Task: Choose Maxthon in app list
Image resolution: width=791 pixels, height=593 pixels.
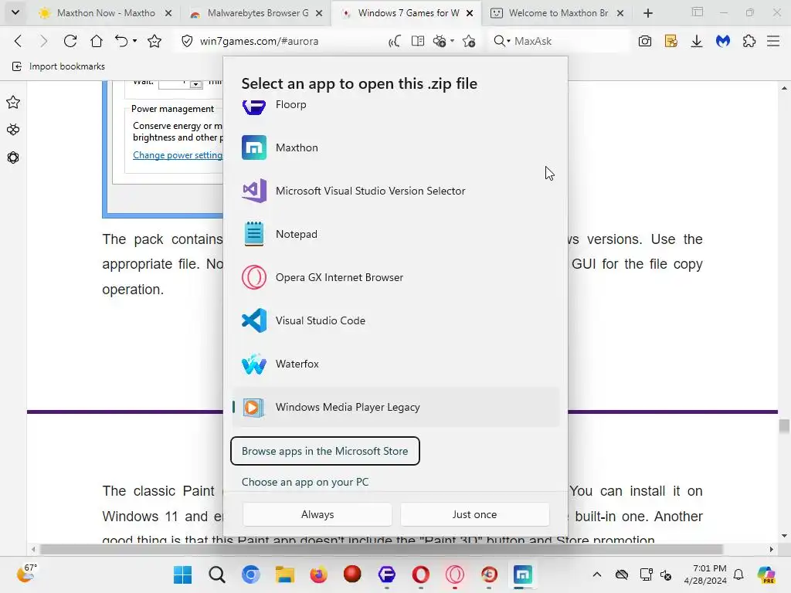Action: click(395, 147)
